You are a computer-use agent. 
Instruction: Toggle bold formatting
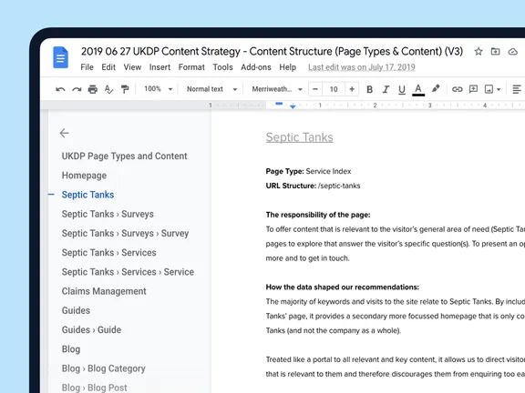tap(370, 89)
